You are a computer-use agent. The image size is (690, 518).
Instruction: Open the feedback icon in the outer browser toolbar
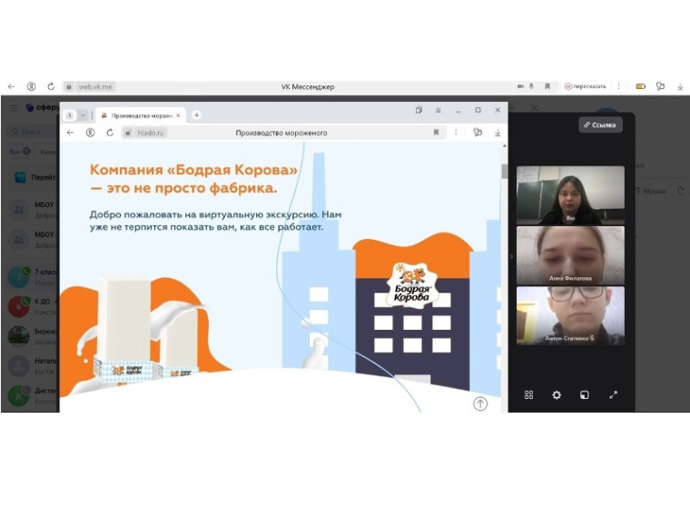pyautogui.click(x=661, y=86)
